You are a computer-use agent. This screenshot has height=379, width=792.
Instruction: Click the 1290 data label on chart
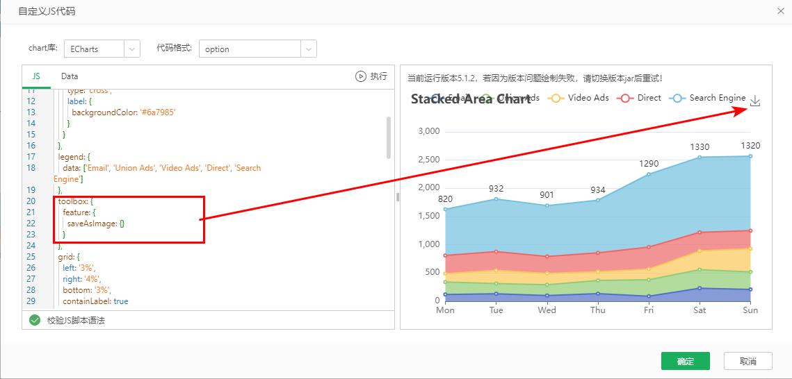[x=649, y=164]
